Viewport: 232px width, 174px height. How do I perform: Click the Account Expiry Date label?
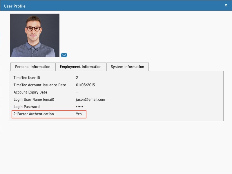pos(30,92)
